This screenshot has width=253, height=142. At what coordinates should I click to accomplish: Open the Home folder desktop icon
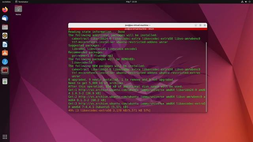[18, 10]
